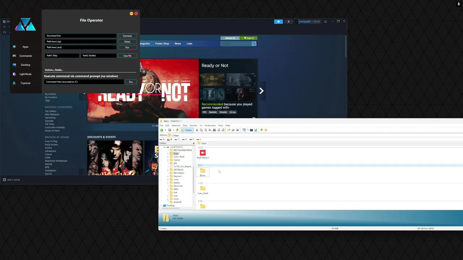463x260 pixels.
Task: Click the Steam store search field
Action: [236, 44]
